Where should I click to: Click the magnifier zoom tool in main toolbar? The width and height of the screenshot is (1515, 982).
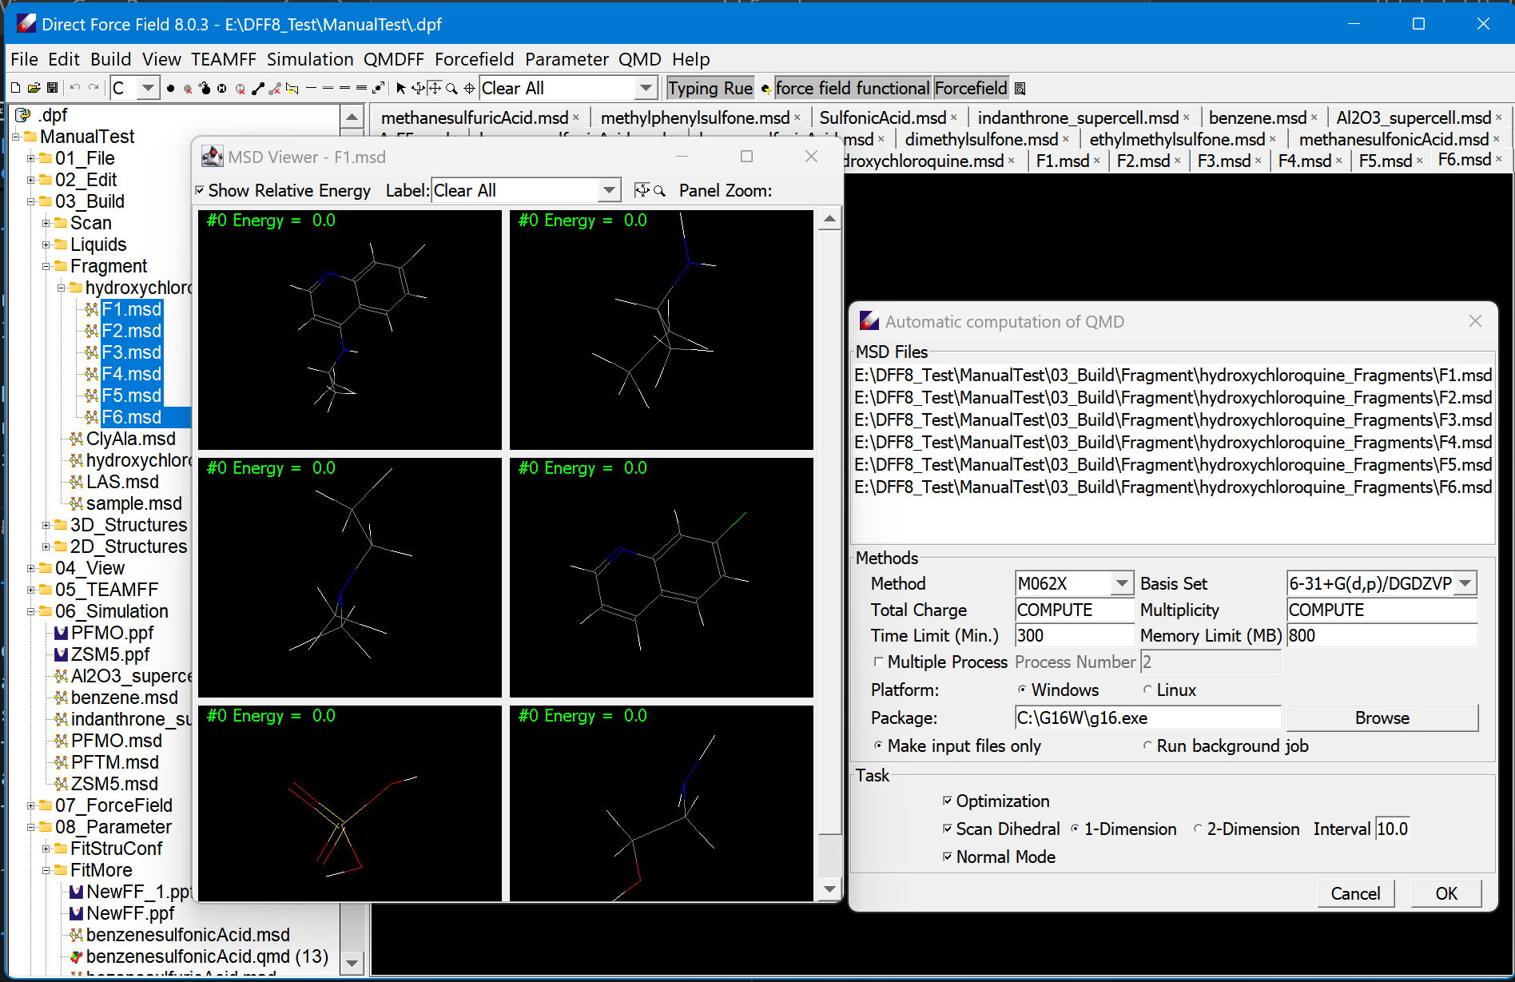[451, 88]
